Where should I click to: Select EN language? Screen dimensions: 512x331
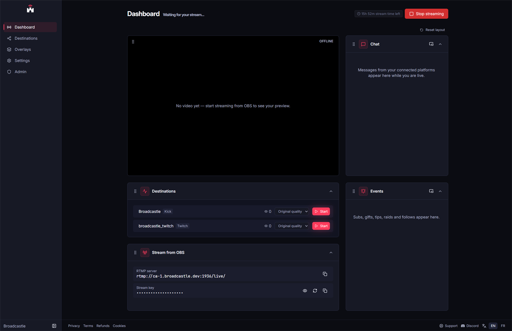pos(493,326)
